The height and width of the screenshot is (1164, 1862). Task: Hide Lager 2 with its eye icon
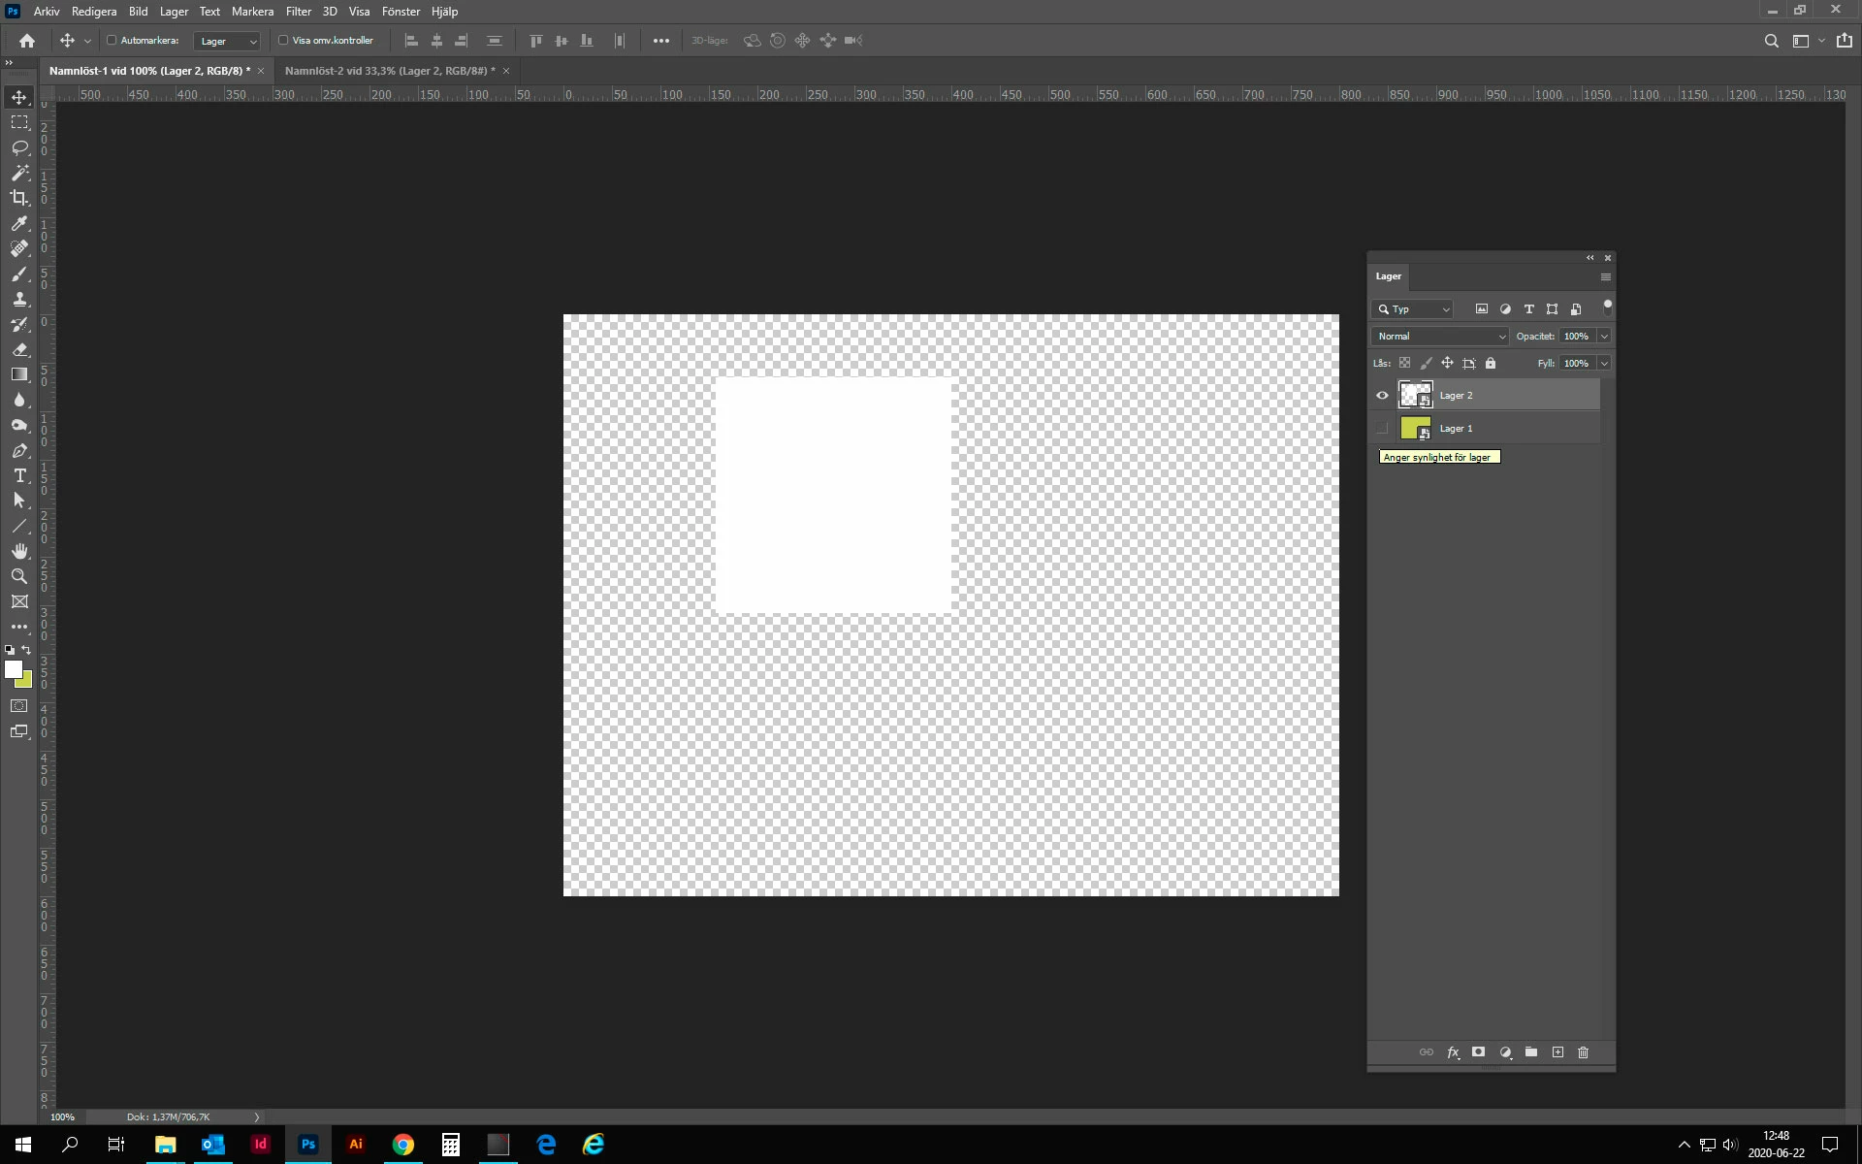pos(1382,395)
